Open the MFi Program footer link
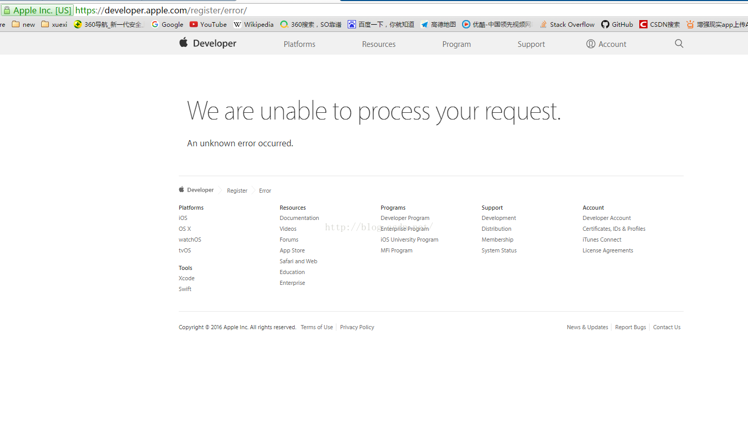The height and width of the screenshot is (443, 748). (x=397, y=250)
